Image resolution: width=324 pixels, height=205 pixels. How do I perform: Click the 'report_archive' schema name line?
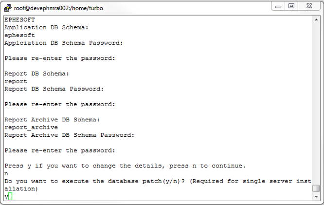pyautogui.click(x=31, y=127)
